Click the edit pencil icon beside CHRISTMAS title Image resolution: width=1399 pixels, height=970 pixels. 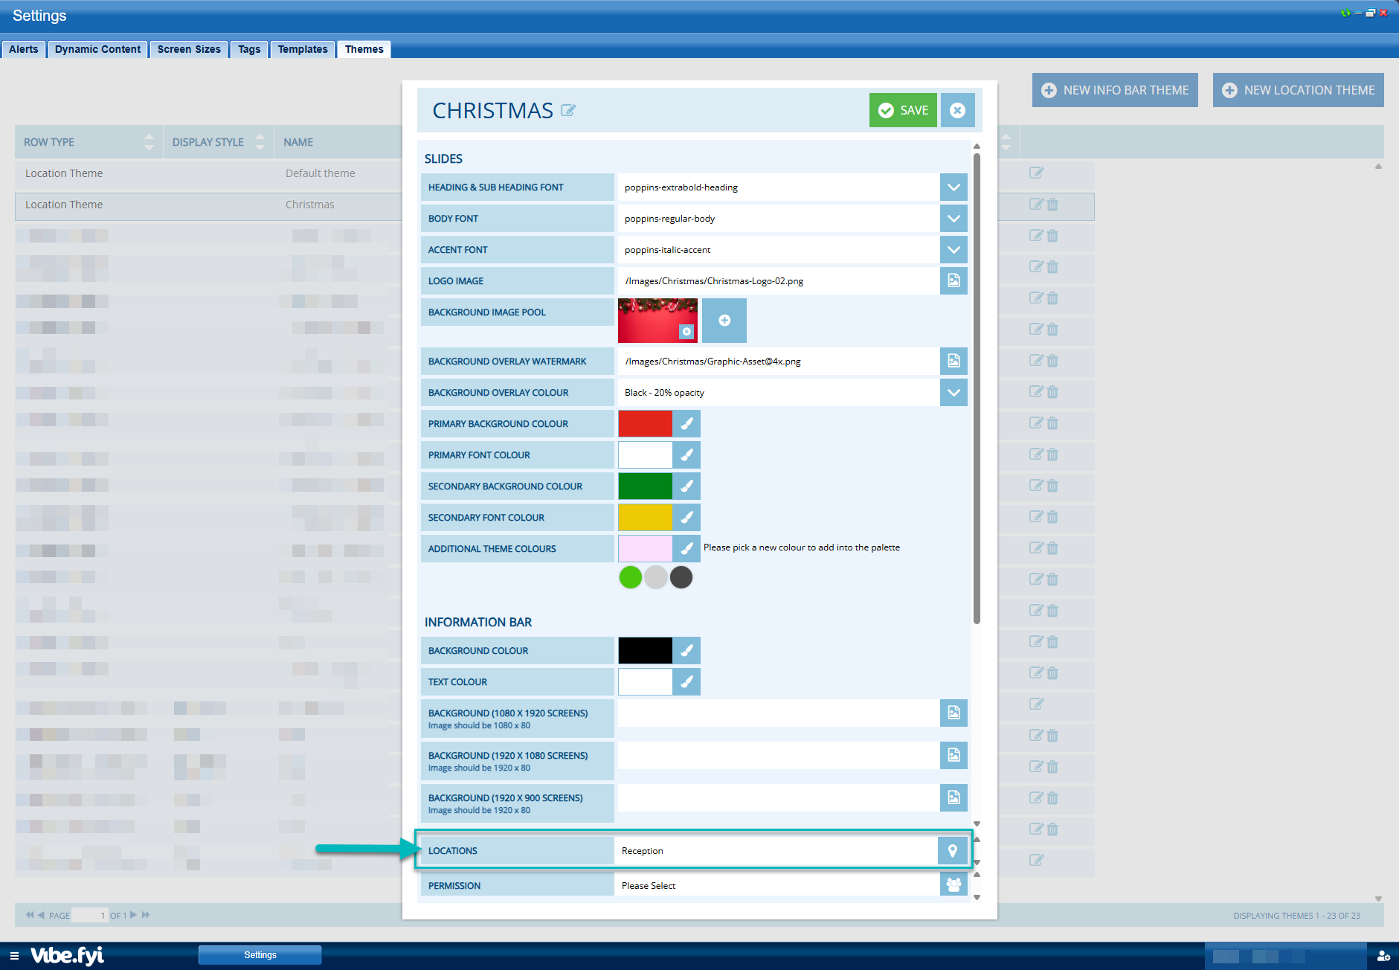[x=568, y=111]
